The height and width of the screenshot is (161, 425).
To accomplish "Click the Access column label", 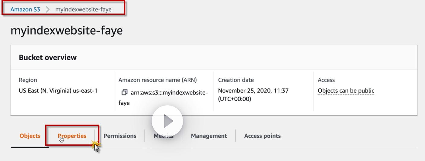I will tap(326, 80).
